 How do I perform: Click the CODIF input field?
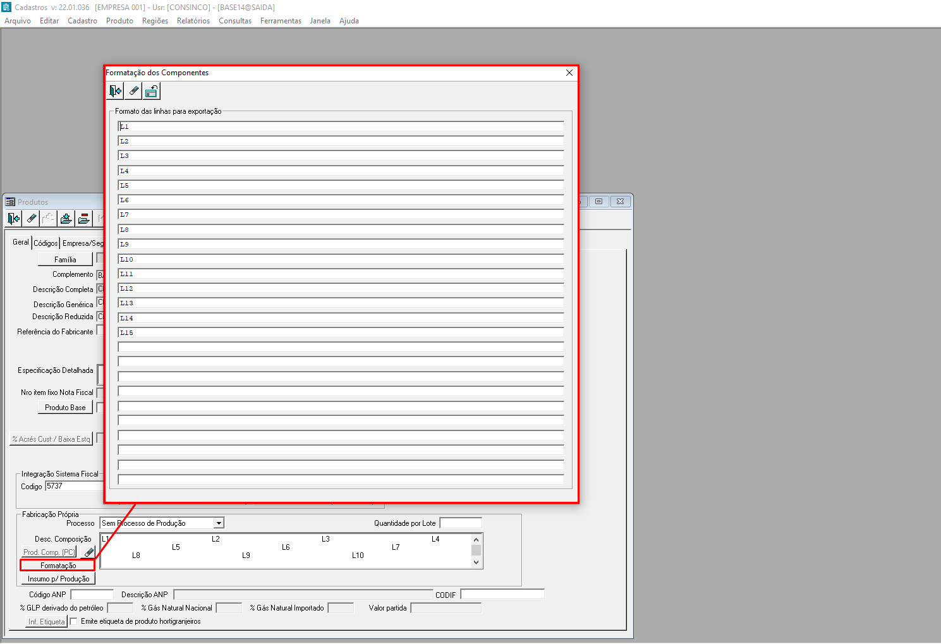(502, 595)
